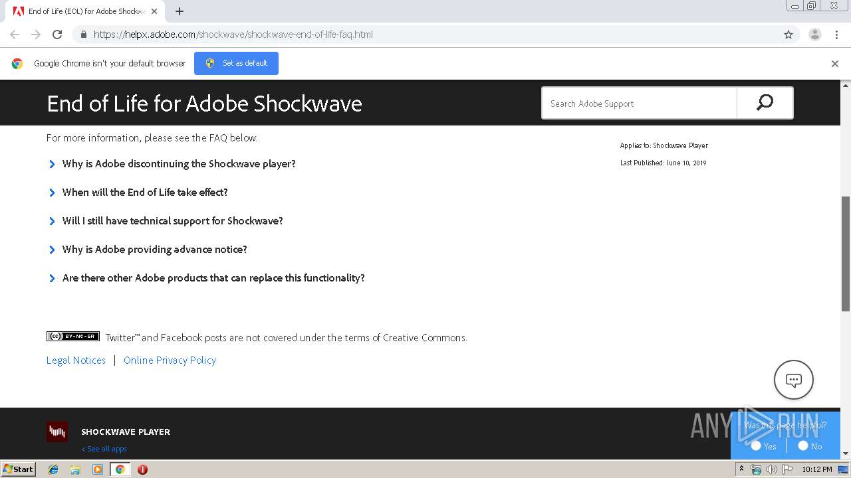Open a new tab with plus icon
This screenshot has height=478, width=851.
click(x=180, y=11)
